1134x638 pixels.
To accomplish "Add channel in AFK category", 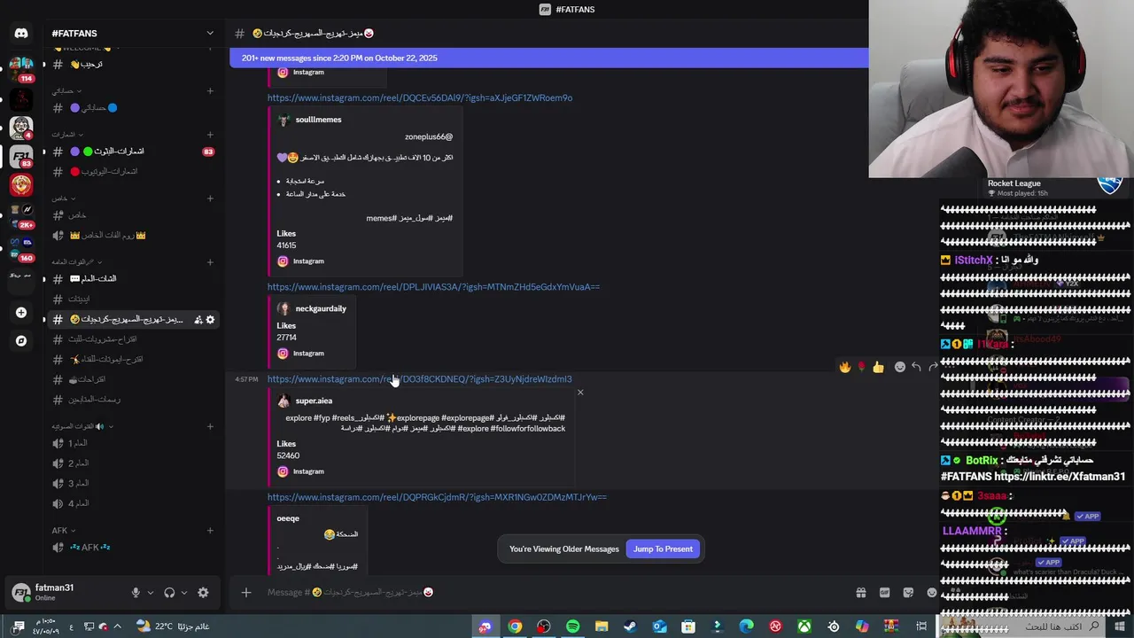I will coord(210,531).
